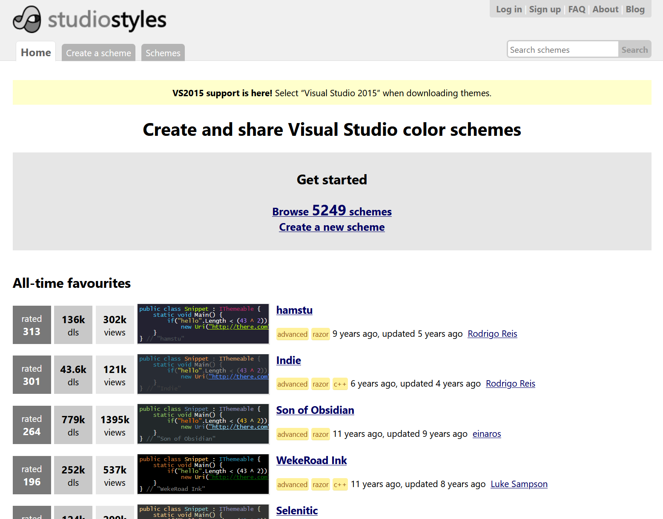The height and width of the screenshot is (519, 663).
Task: Click the WekeRoad Ink preview thumbnail
Action: pyautogui.click(x=203, y=474)
